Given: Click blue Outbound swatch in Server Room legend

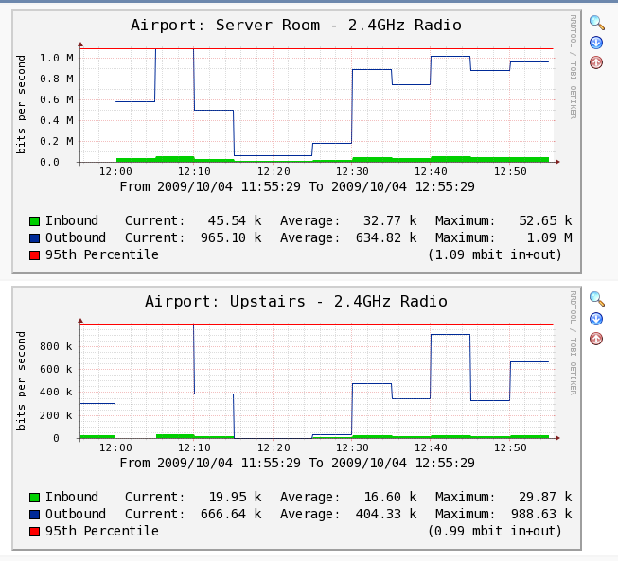Looking at the screenshot, I should click(x=34, y=238).
